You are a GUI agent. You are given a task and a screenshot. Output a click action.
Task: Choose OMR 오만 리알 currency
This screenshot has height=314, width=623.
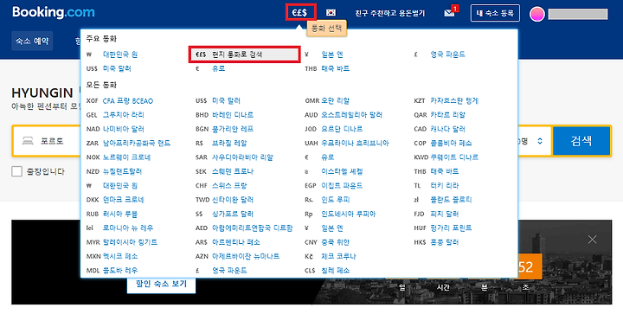pos(327,101)
